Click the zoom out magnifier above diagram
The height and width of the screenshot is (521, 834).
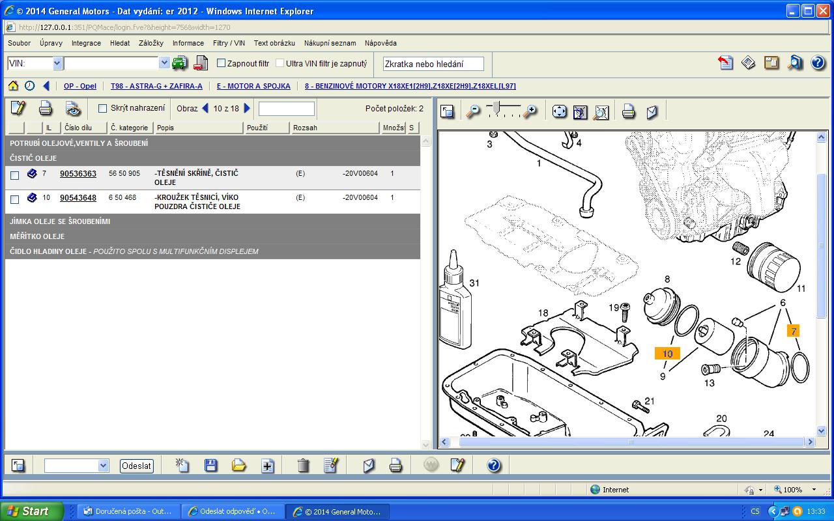pos(473,111)
